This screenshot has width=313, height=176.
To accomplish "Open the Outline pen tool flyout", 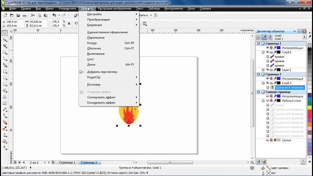I will point(5,135).
